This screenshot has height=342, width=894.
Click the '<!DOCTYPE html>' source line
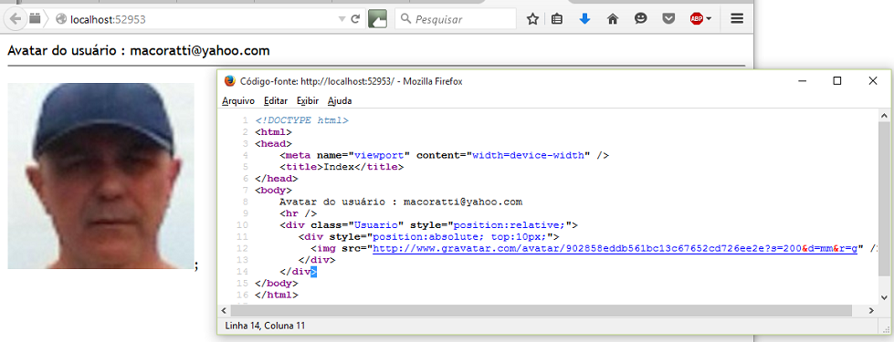point(301,120)
